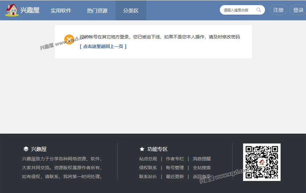Viewport: 306px width, 193px height.
Task: Click the 侵权联系 footer link
Action: coord(148,168)
